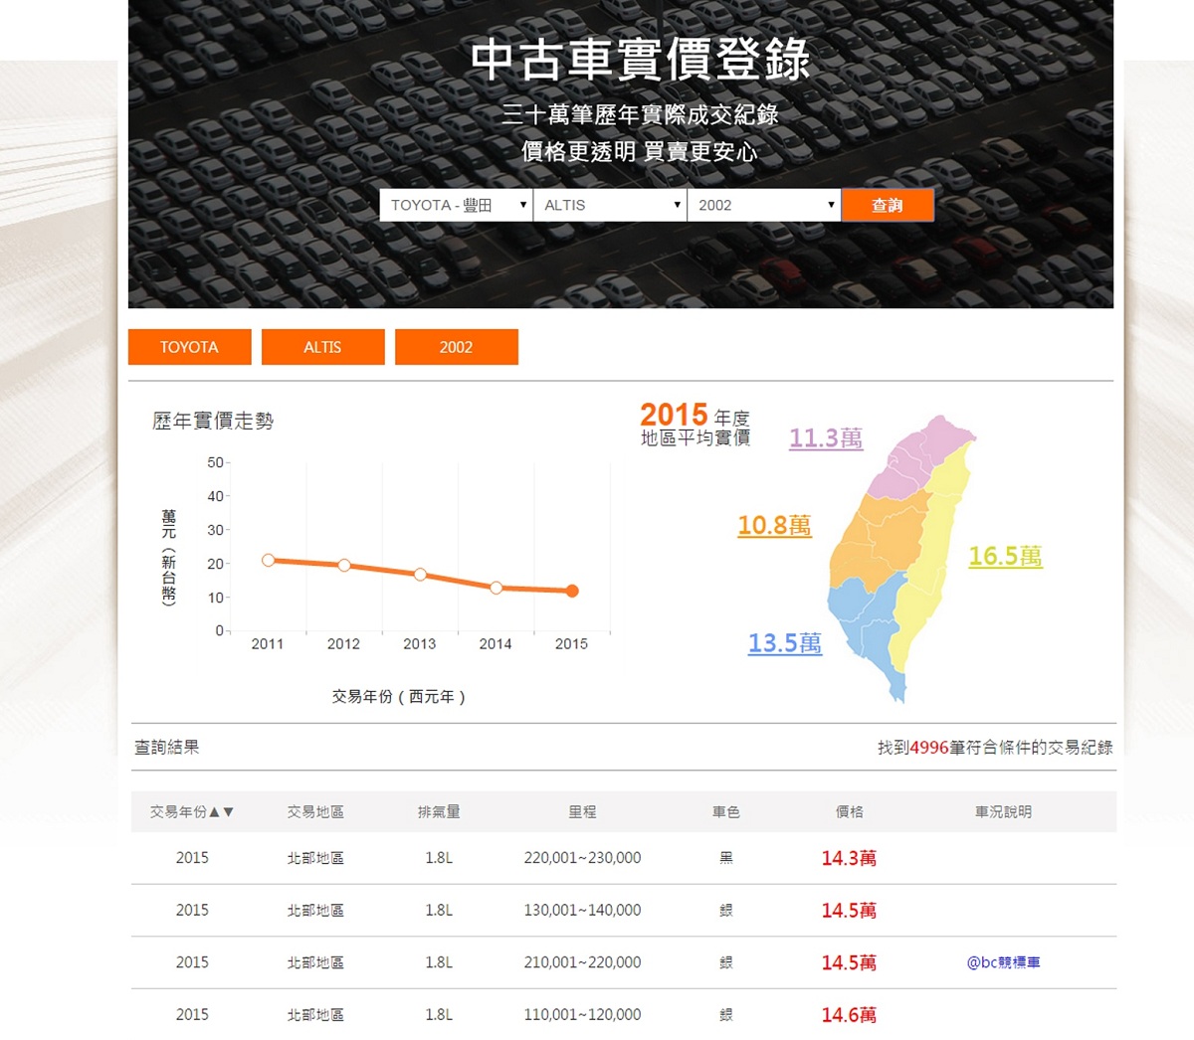The width and height of the screenshot is (1194, 1040).
Task: Open the @bc競標車 link
Action: click(x=1003, y=962)
